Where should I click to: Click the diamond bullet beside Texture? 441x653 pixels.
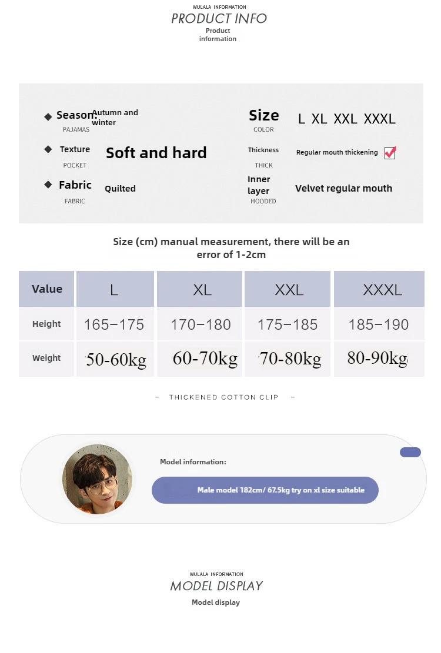[48, 149]
